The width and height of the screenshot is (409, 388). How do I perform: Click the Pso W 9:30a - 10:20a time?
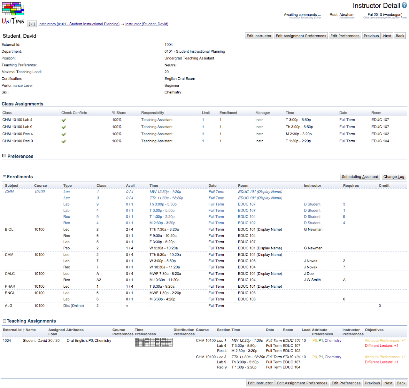[164, 248]
